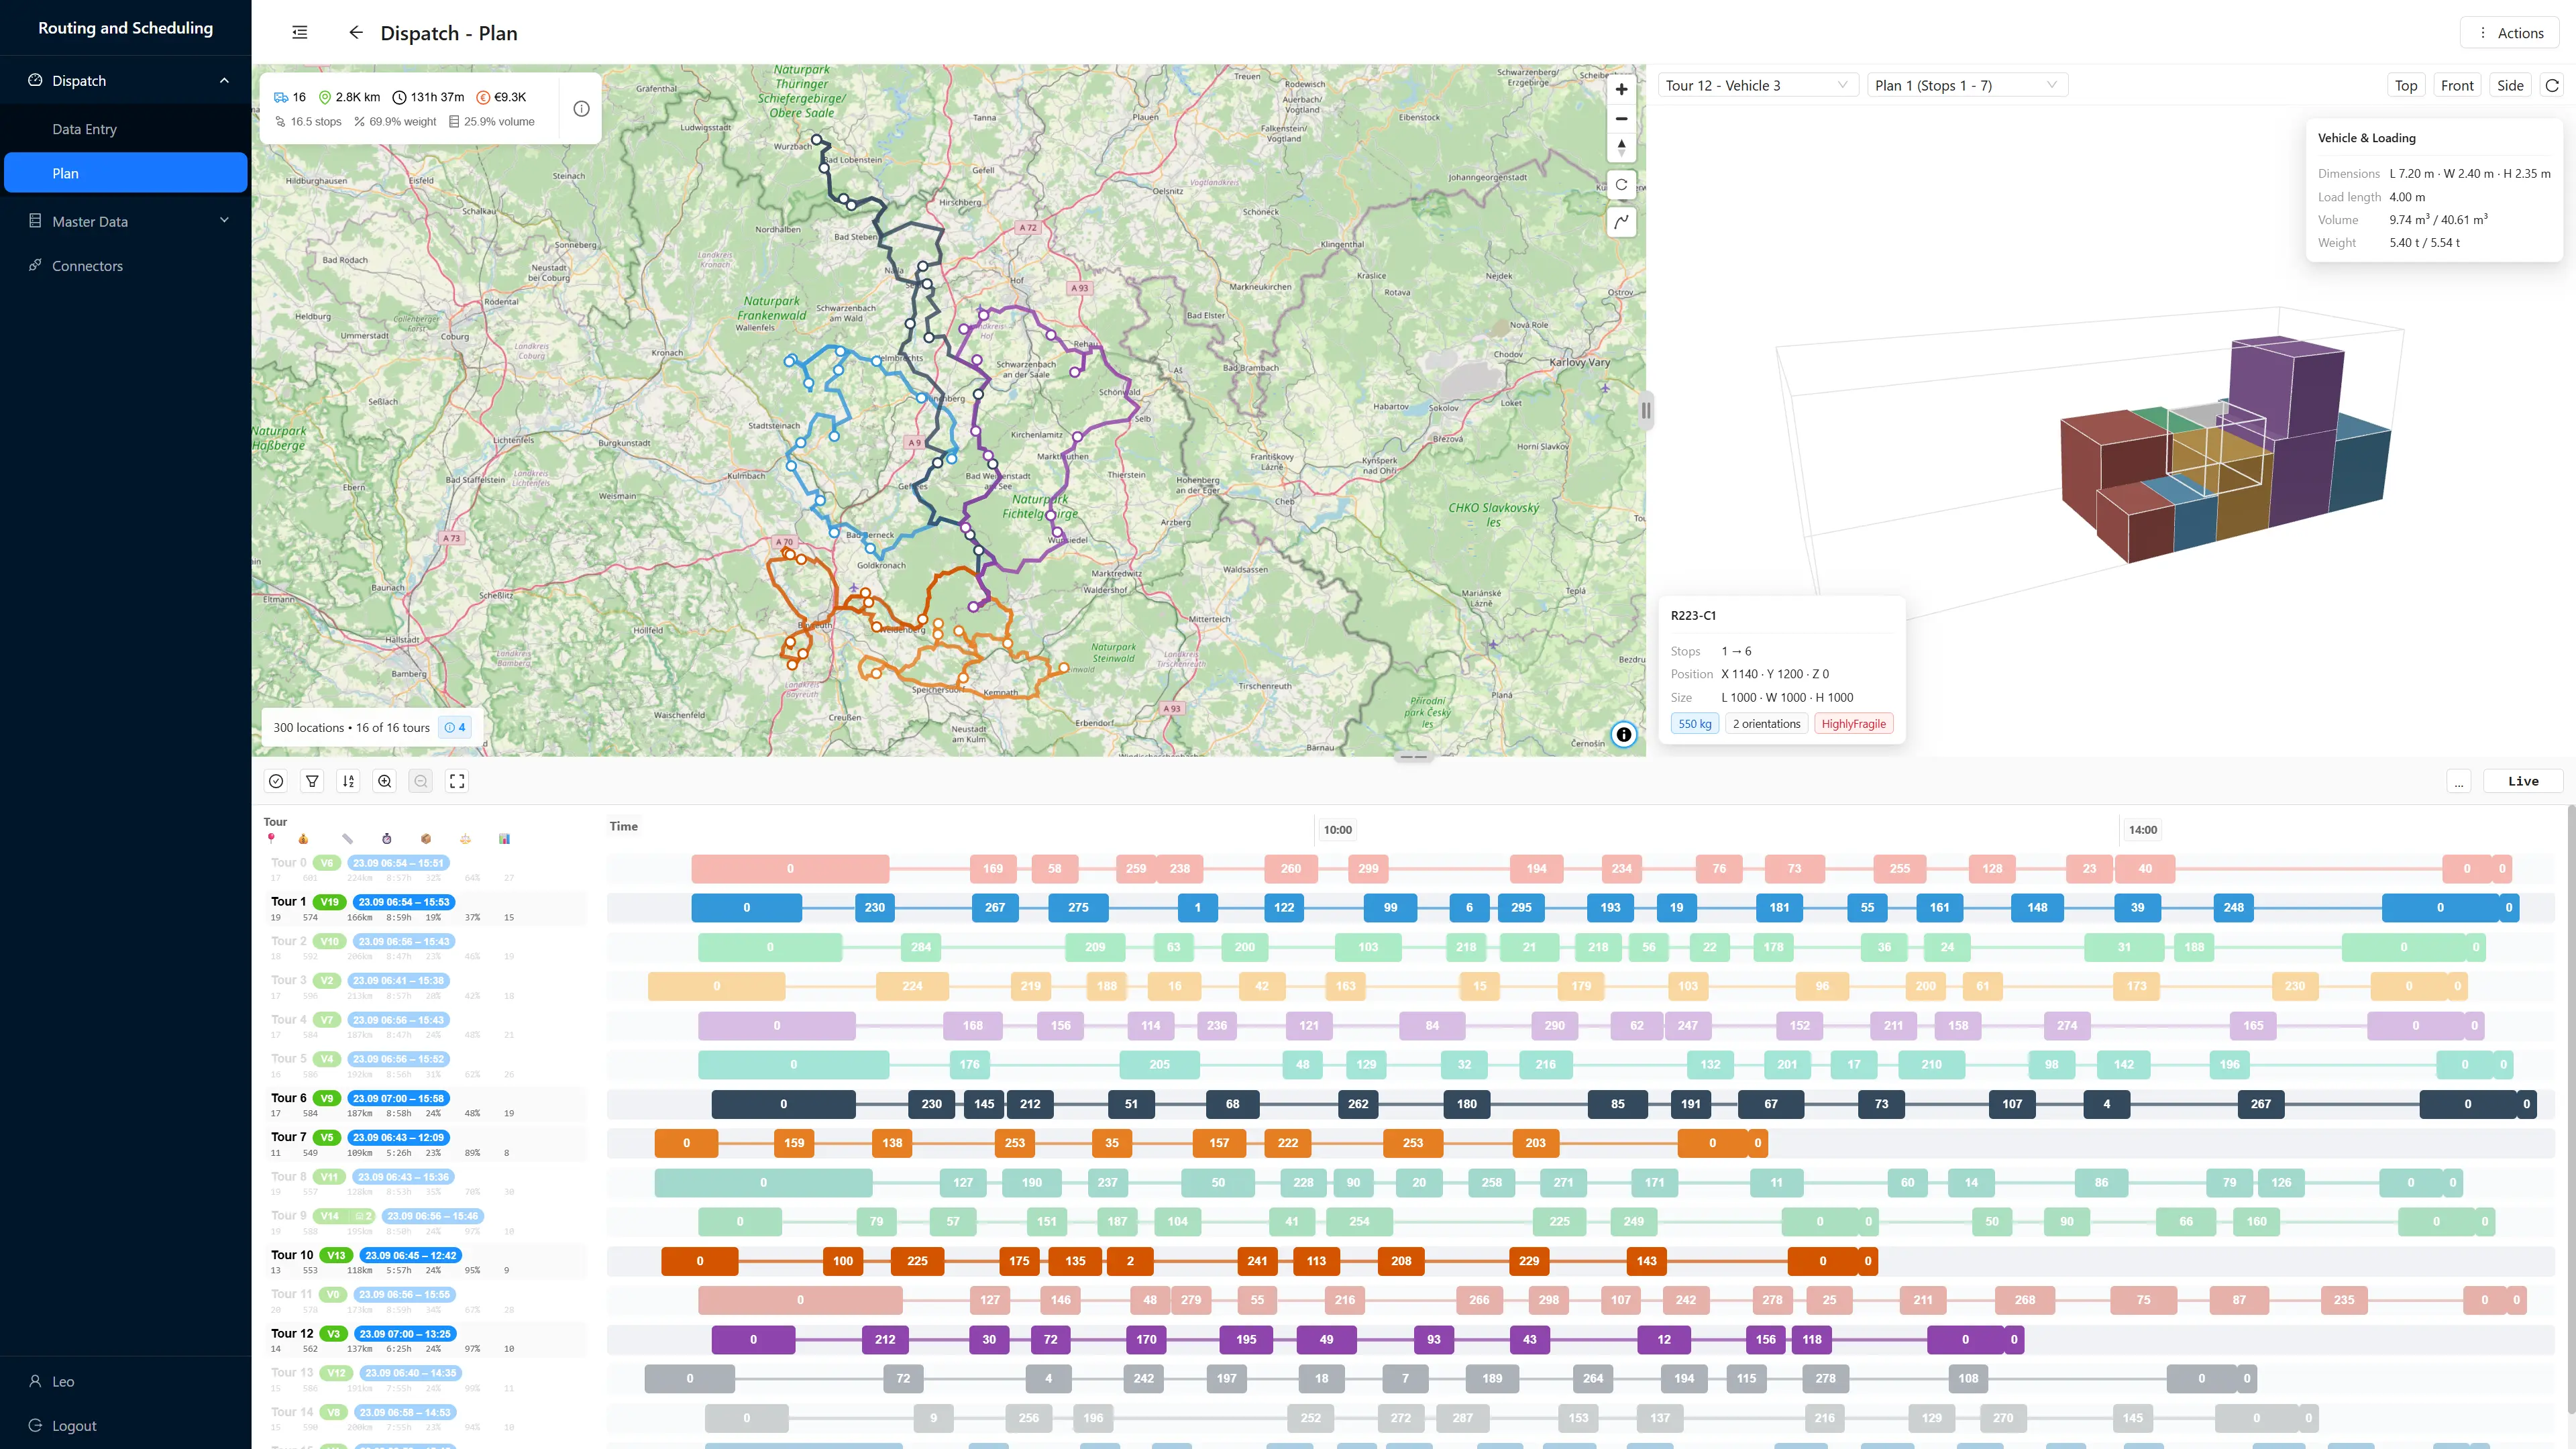2576x1449 pixels.
Task: Click the A-Z sort icon
Action: [348, 781]
